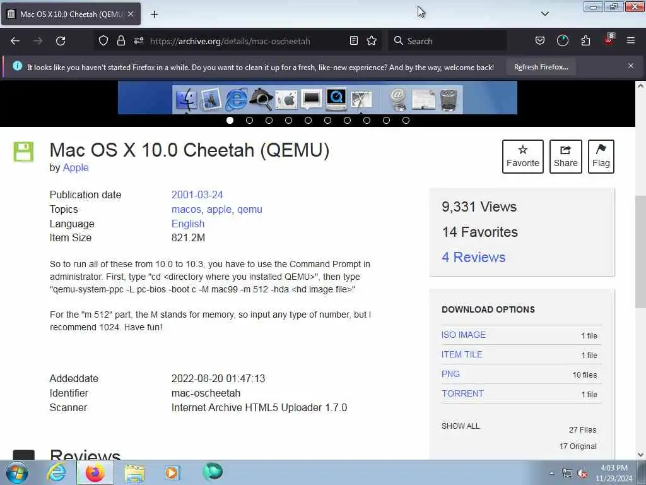Click the scrollbar down arrow
The width and height of the screenshot is (646, 485).
coord(640,455)
